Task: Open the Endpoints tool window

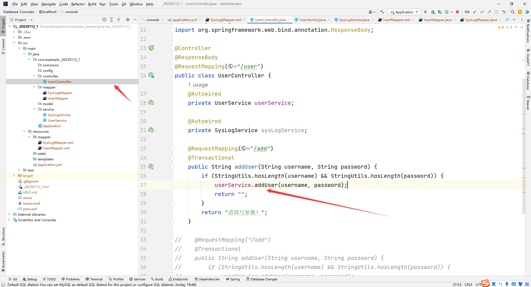Action: (x=178, y=279)
